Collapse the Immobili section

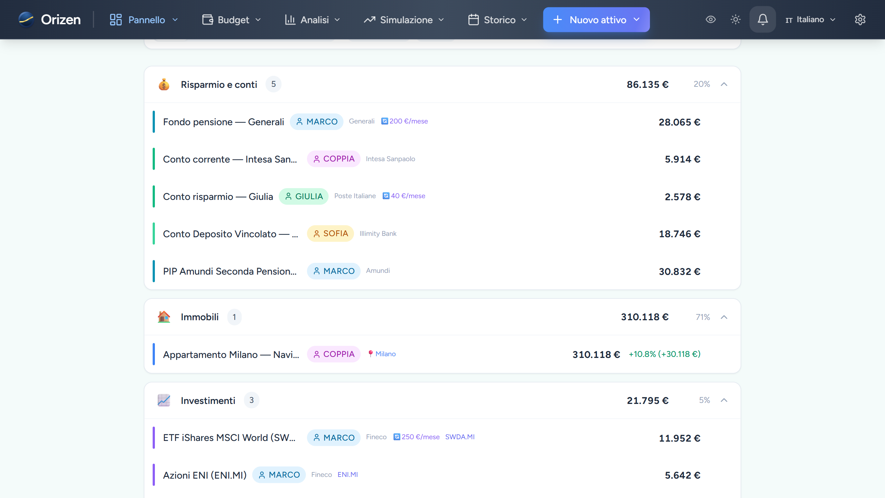click(x=724, y=317)
